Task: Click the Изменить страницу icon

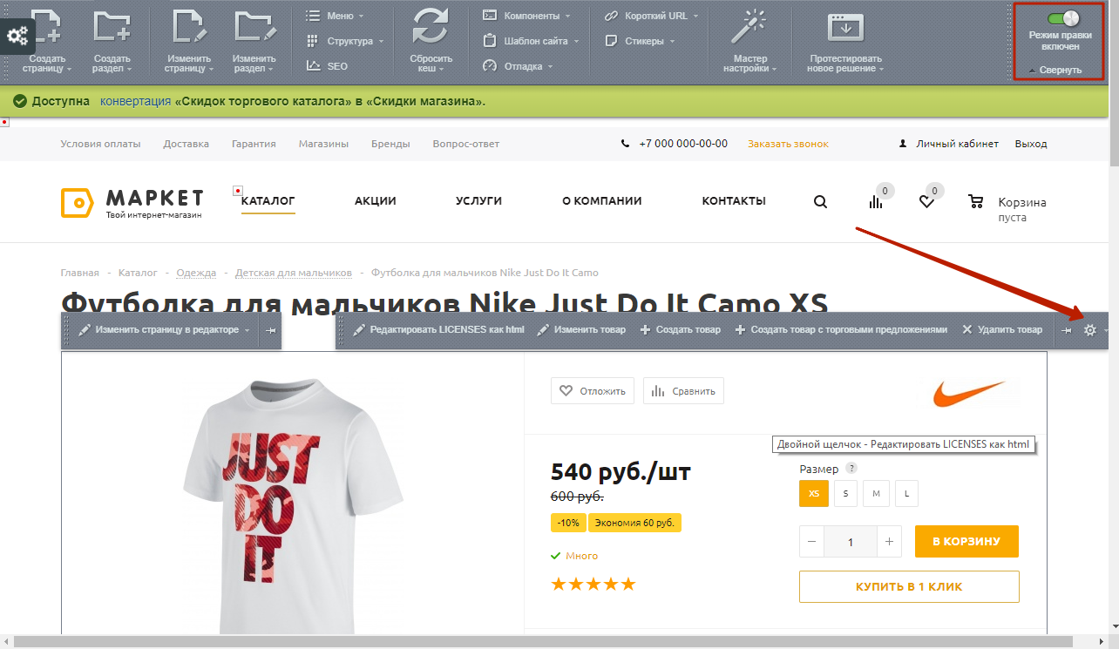Action: click(190, 25)
